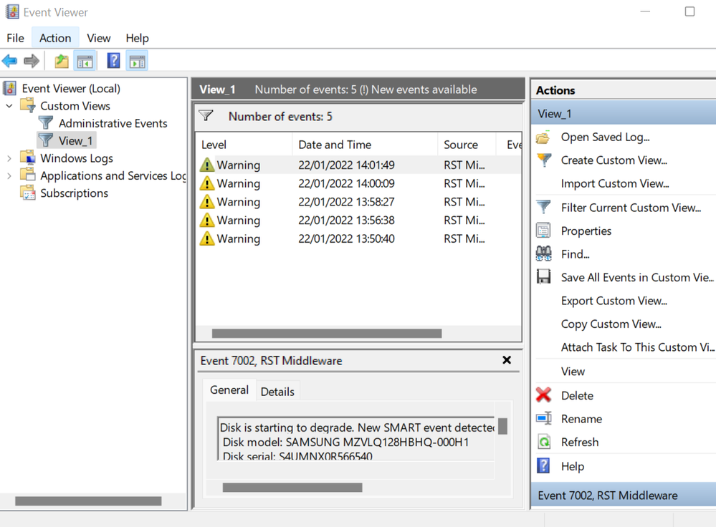Image resolution: width=716 pixels, height=527 pixels.
Task: Click Export Custom View... action
Action: (614, 301)
